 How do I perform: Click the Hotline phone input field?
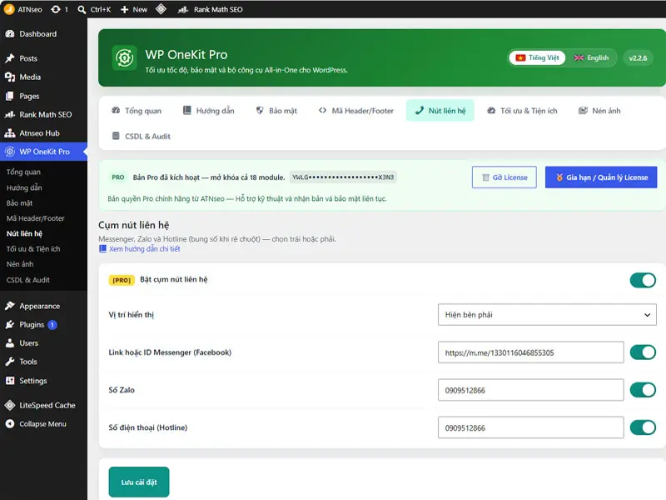530,427
